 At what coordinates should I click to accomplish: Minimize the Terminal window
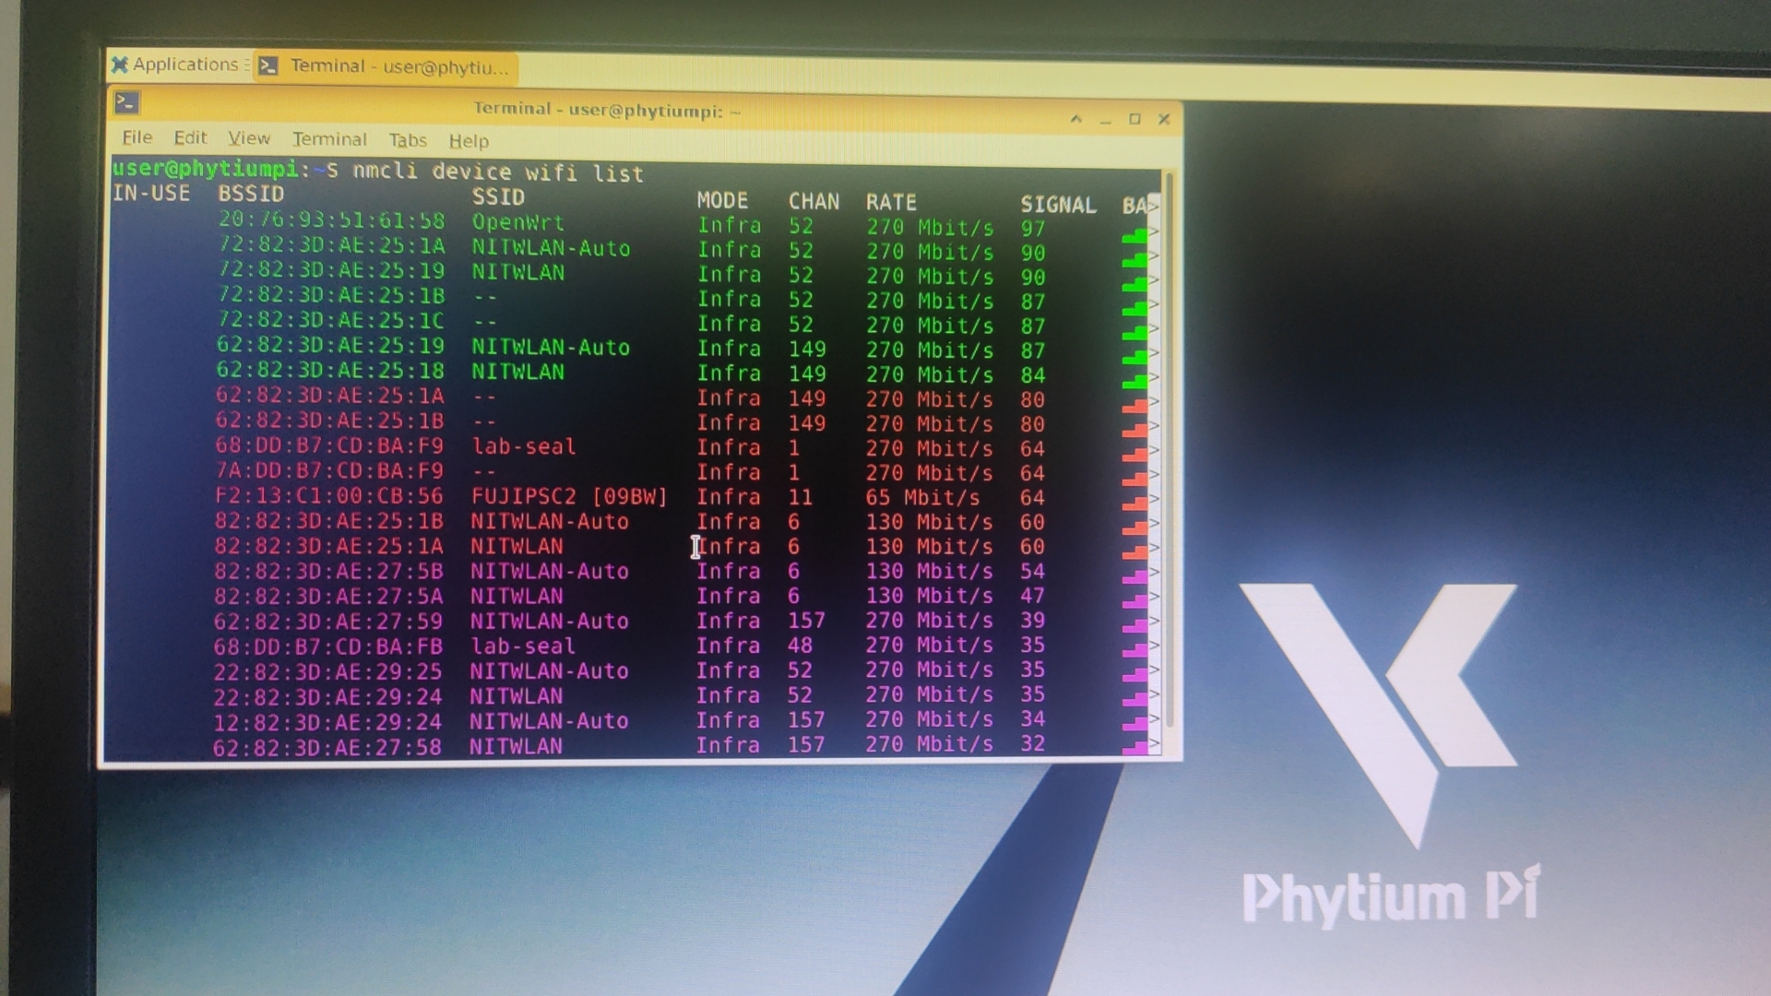click(x=1105, y=120)
